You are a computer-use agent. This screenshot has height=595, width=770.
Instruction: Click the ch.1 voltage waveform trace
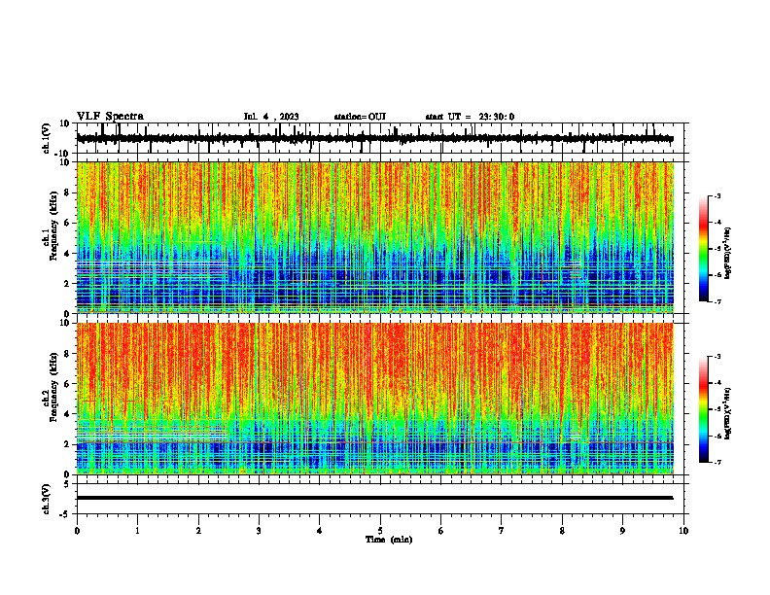[x=374, y=138]
